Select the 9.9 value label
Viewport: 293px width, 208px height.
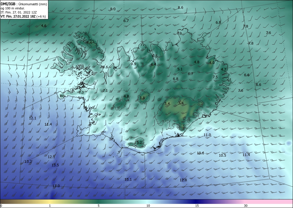(x=133, y=64)
